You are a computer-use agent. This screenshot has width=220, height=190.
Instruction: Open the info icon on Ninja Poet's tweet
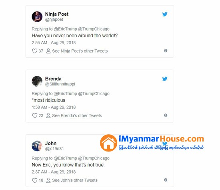[x=166, y=51]
